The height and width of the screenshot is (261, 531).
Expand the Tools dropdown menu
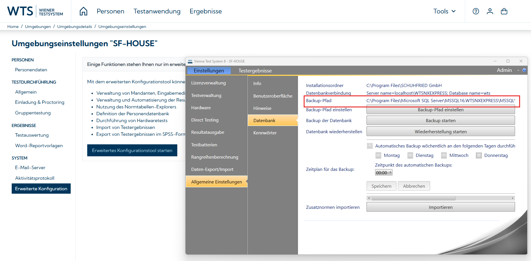[444, 11]
